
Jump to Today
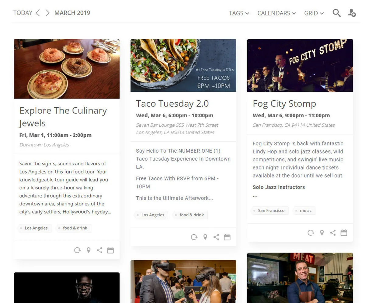[x=23, y=13]
